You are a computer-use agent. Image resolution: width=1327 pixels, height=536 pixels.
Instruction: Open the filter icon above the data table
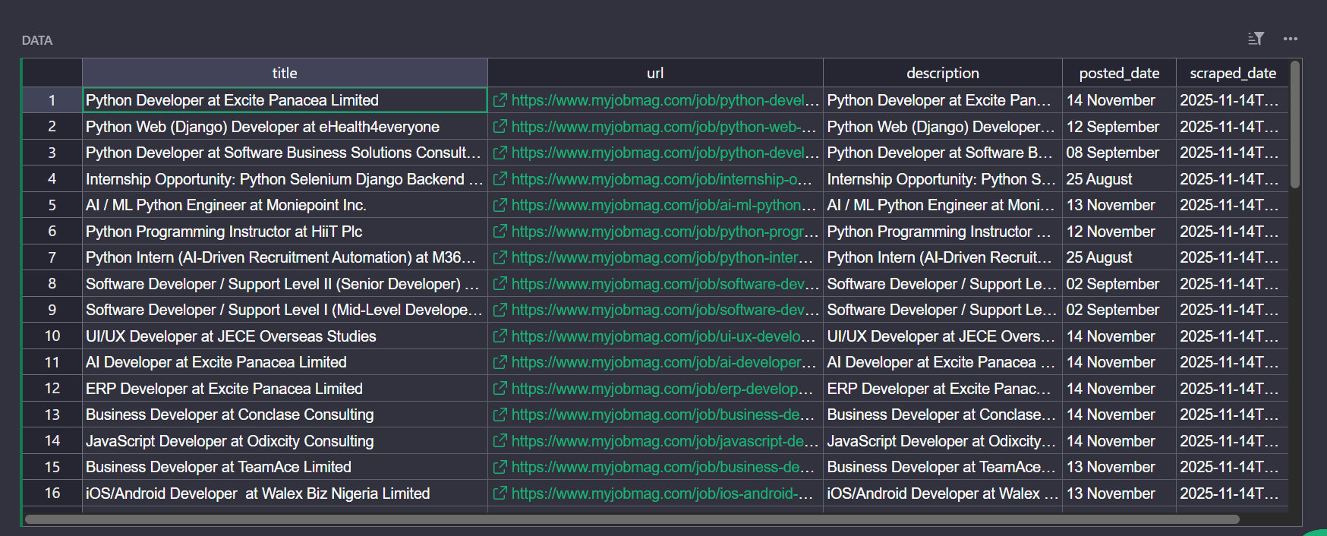1256,39
